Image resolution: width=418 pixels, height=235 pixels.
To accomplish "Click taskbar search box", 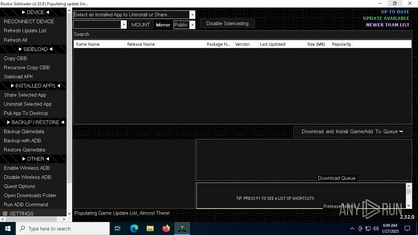I will coord(63,228).
